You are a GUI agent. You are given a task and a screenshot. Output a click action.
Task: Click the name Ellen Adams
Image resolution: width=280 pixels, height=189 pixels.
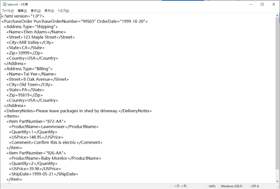pos(35,32)
